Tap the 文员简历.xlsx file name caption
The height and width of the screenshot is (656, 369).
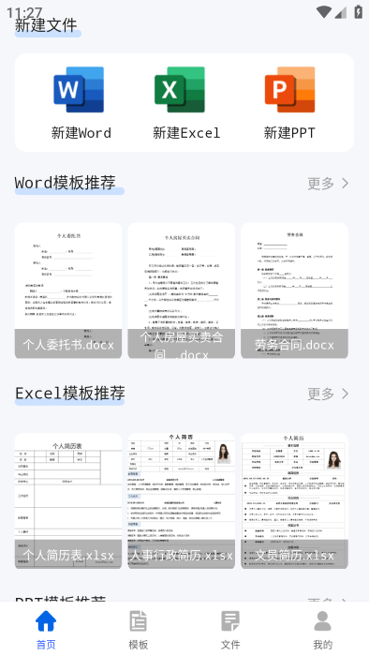click(295, 555)
